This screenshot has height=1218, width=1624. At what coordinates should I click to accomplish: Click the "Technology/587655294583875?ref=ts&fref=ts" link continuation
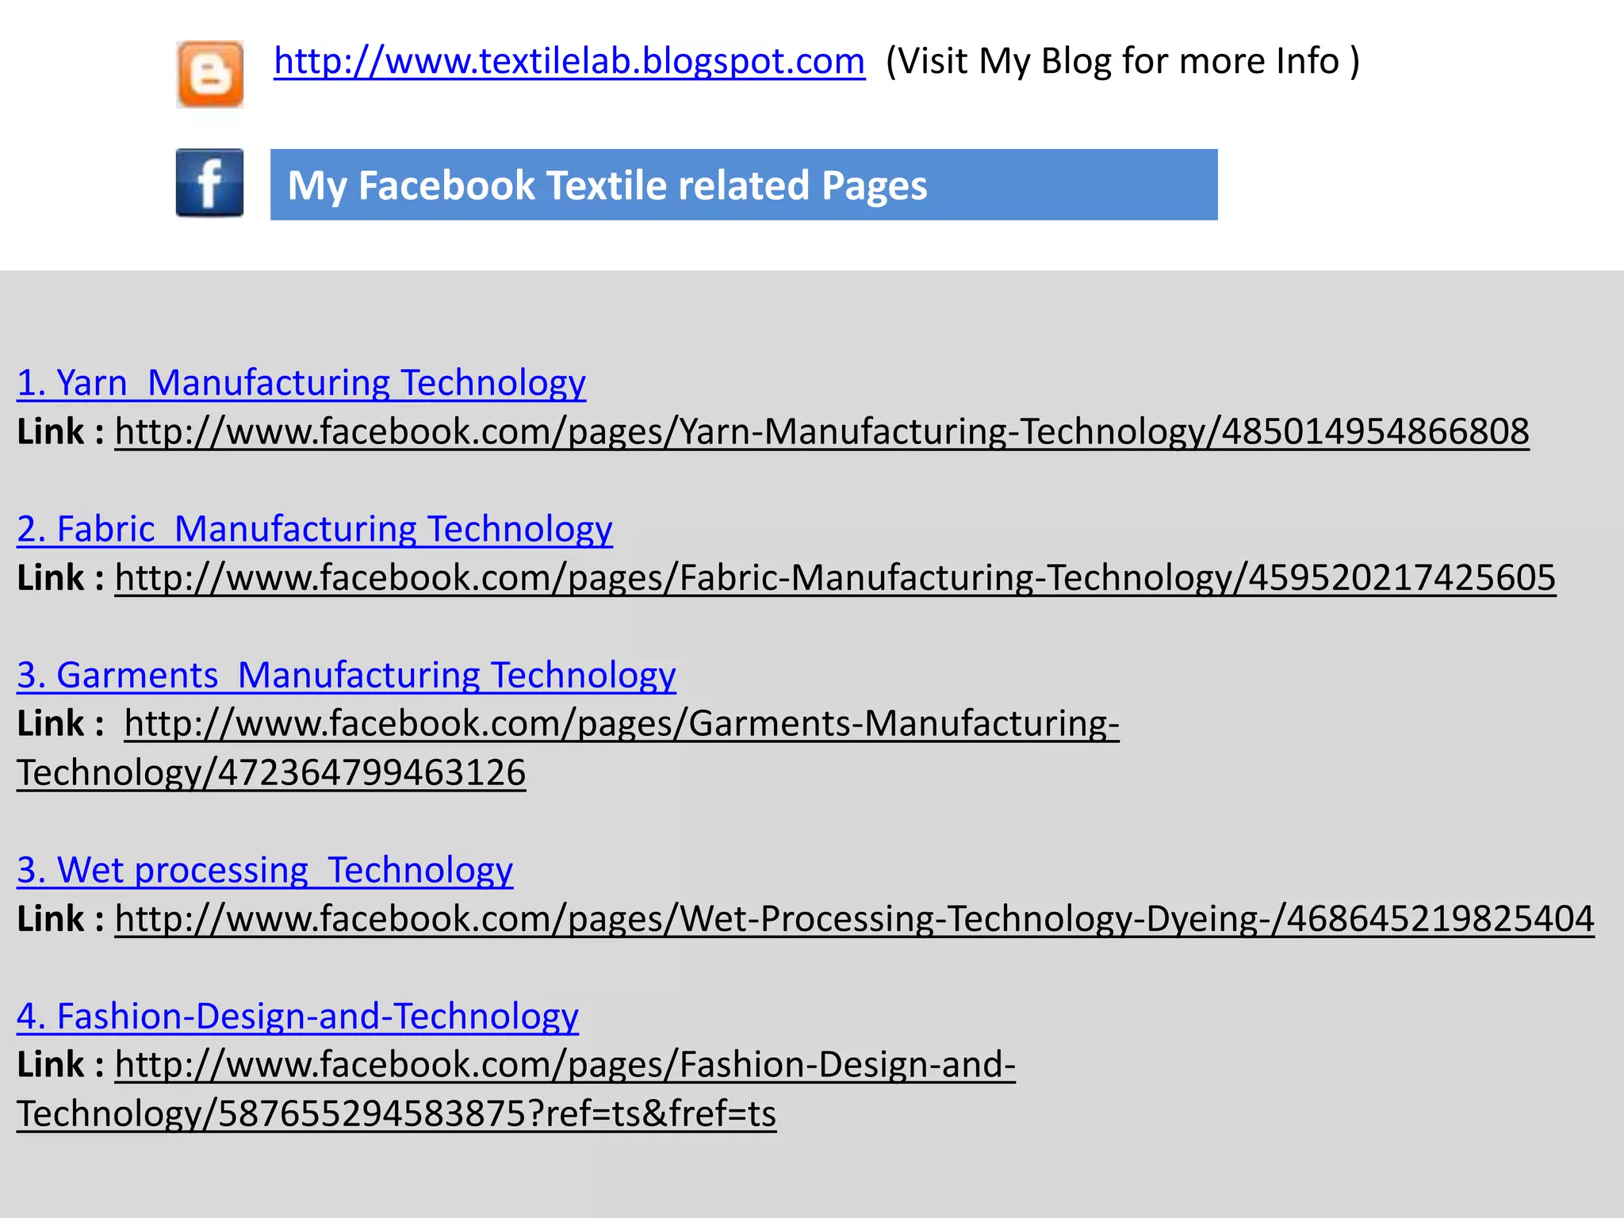pos(396,1114)
